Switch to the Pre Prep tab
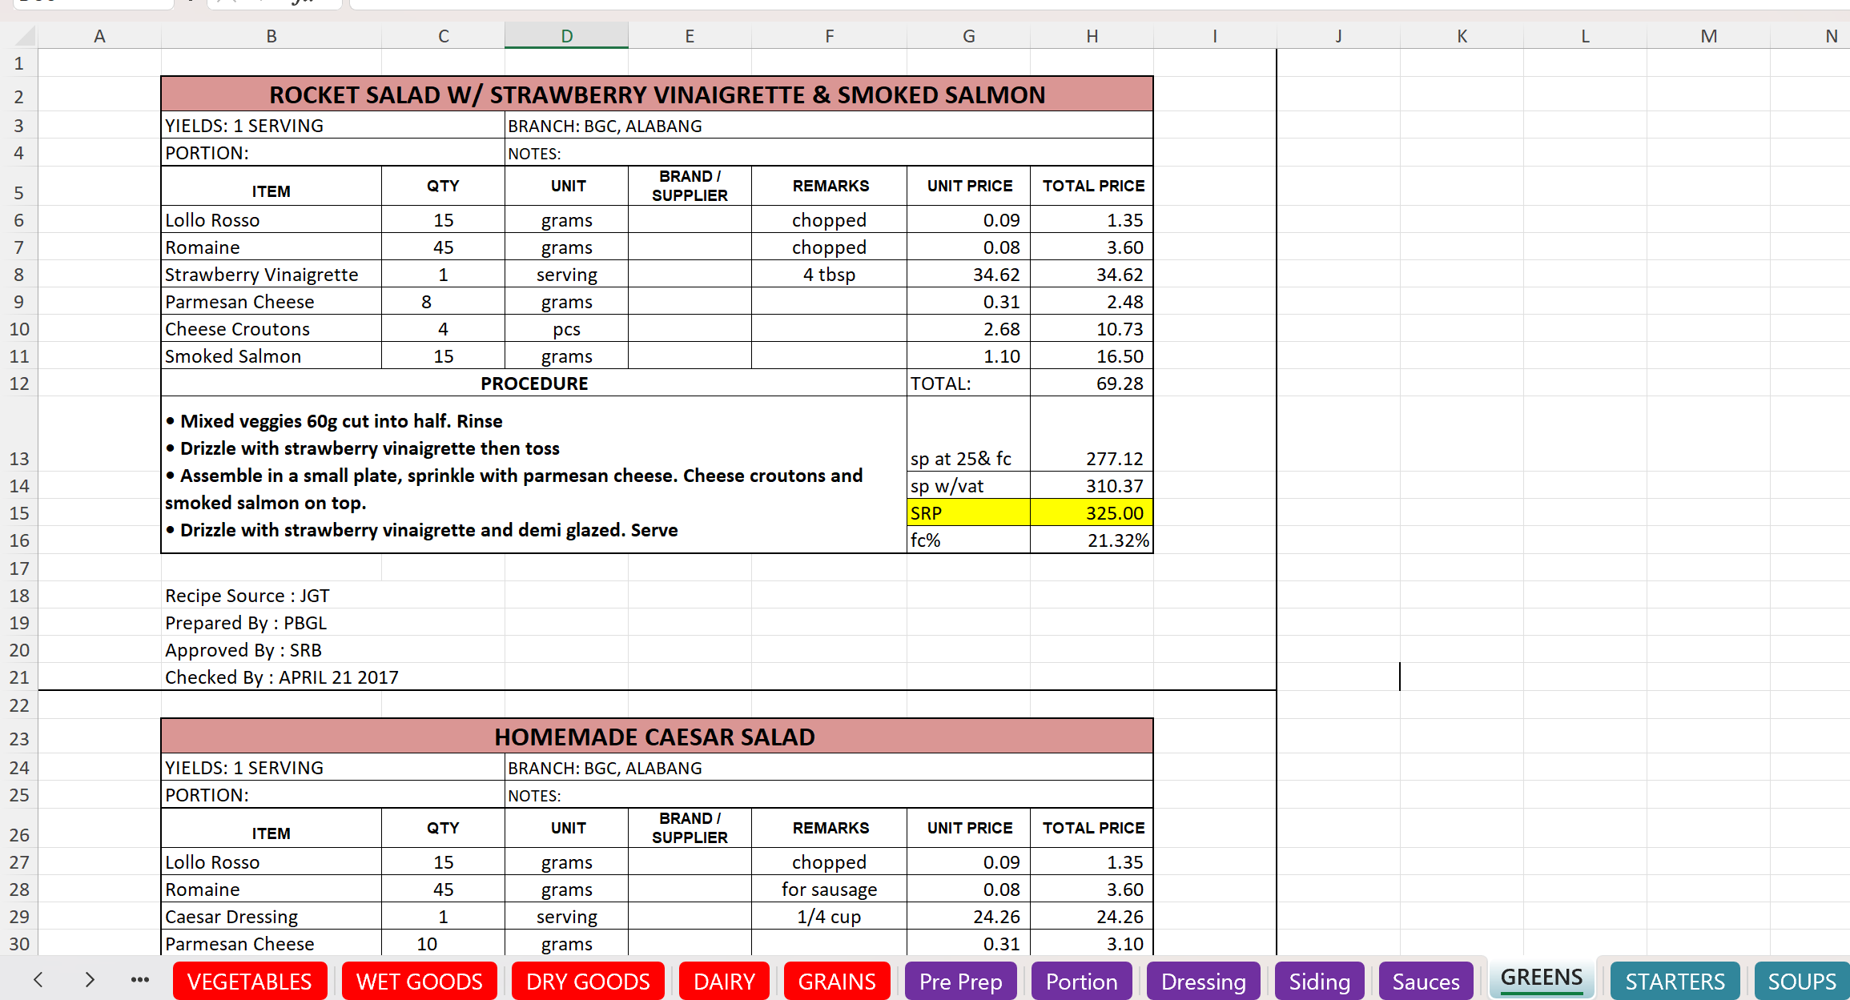Image resolution: width=1850 pixels, height=1000 pixels. (x=960, y=982)
